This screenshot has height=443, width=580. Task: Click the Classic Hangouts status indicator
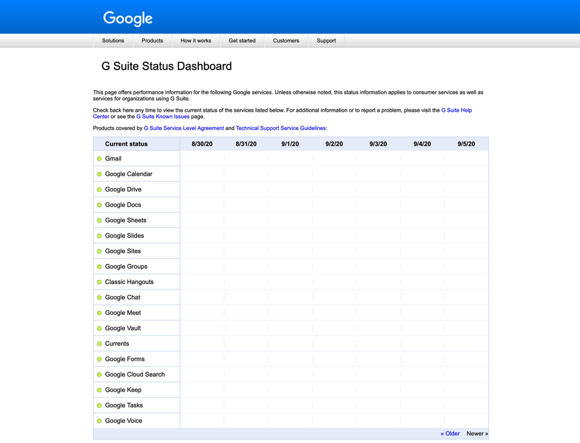coord(99,282)
